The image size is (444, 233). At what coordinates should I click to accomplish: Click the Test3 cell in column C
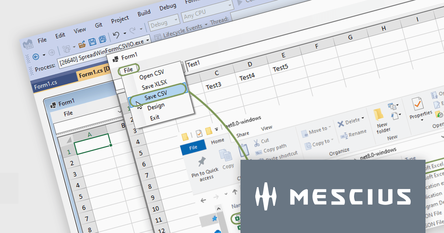[213, 85]
